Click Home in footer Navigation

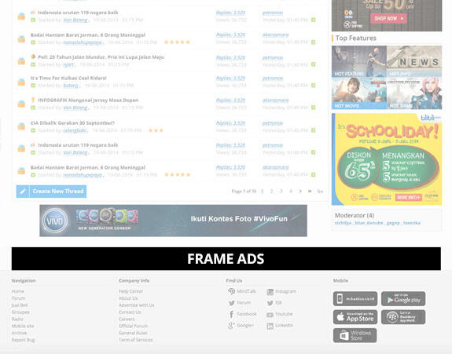tap(18, 291)
